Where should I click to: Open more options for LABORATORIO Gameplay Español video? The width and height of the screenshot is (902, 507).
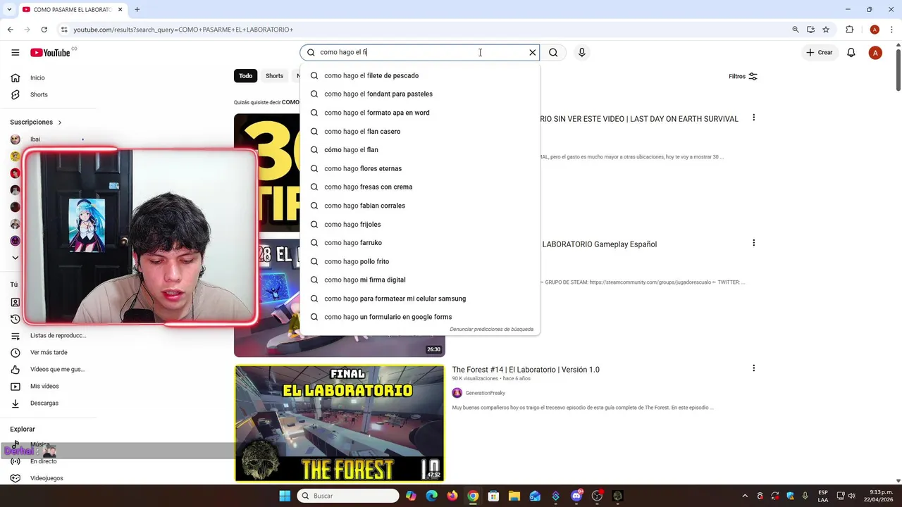[753, 243]
